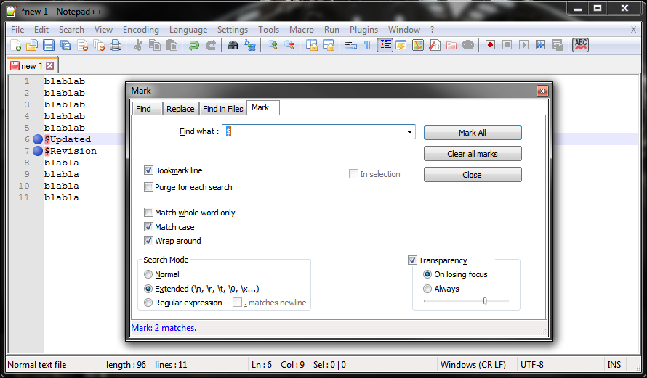Click the Save file toolbar icon
This screenshot has width=647, height=378.
click(x=49, y=45)
